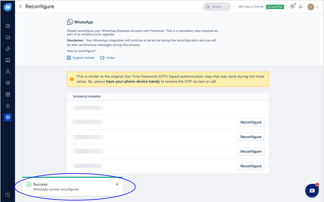324x202 pixels.
Task: Reconfigure the last business number
Action: pyautogui.click(x=251, y=166)
